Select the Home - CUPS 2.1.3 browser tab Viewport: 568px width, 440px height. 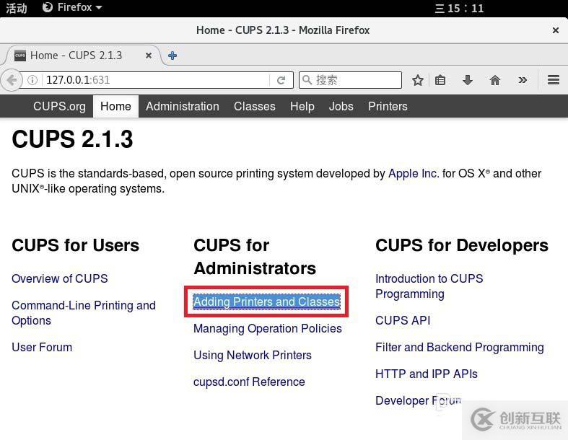82,56
